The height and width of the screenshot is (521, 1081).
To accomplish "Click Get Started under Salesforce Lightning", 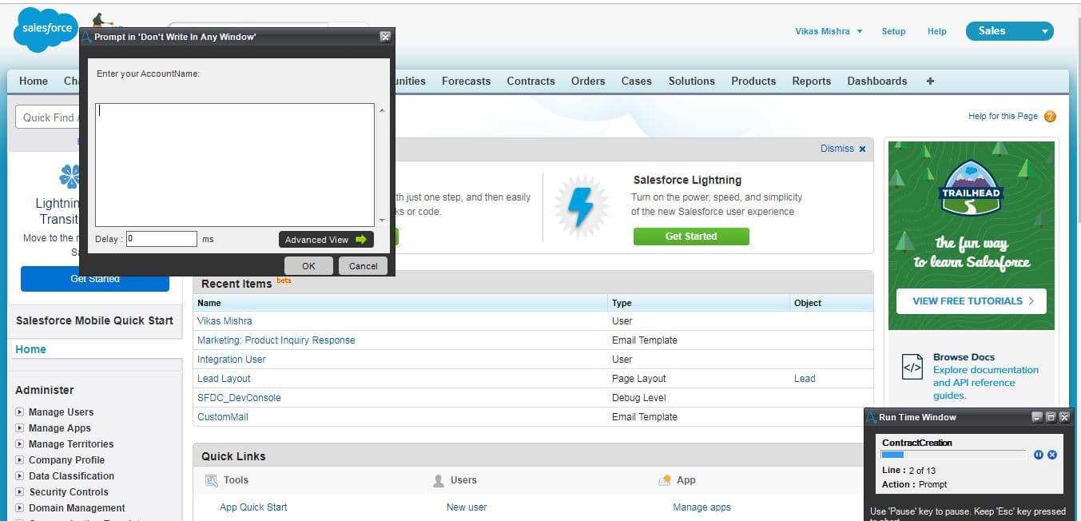I will point(691,237).
